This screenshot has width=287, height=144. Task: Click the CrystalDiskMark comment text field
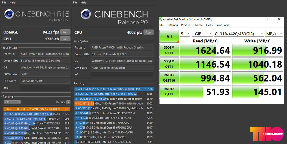pos(221,102)
